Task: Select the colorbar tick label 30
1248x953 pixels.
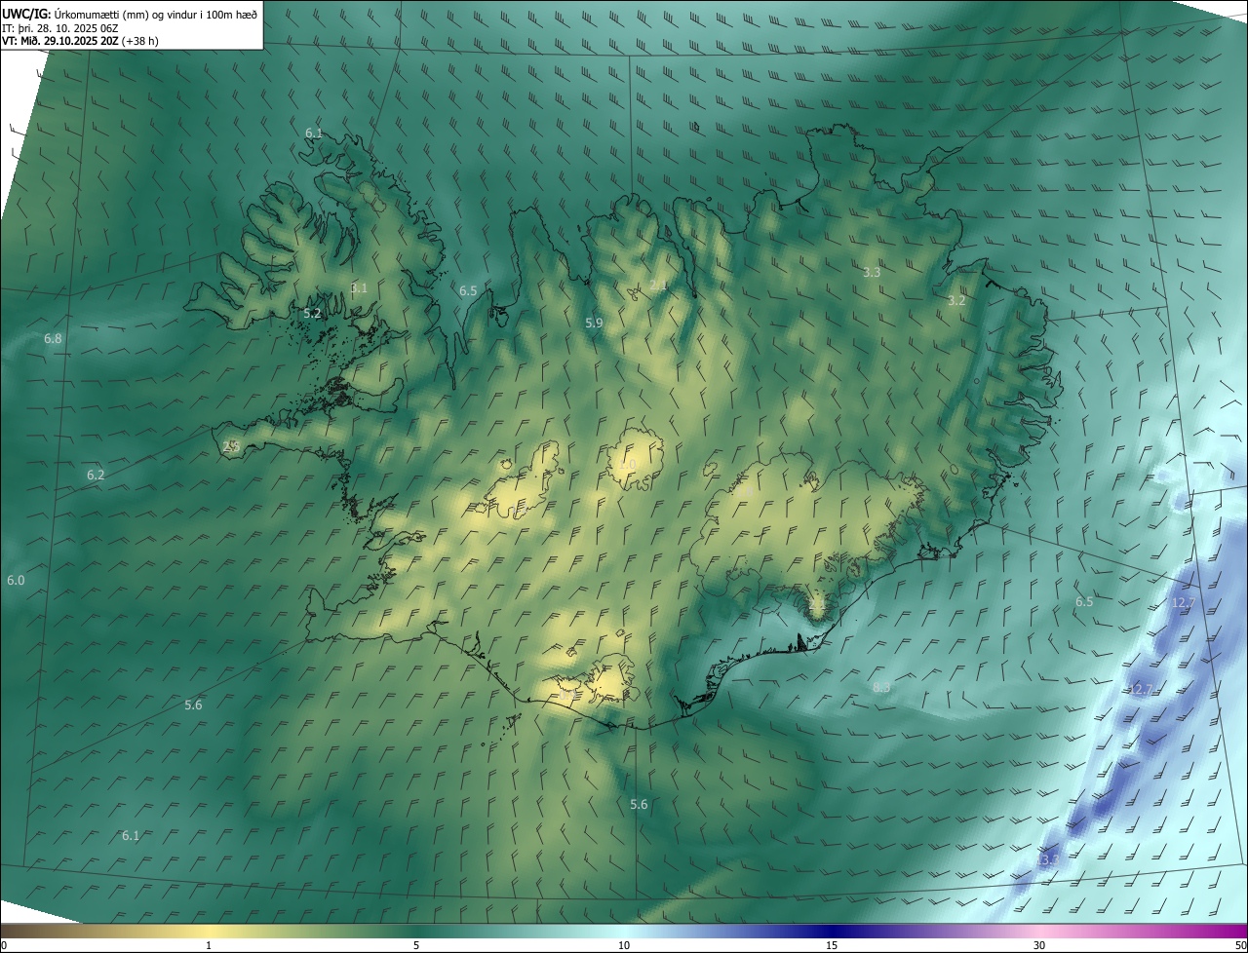Action: tap(1039, 945)
